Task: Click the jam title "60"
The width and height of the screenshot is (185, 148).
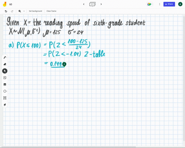Action: click(11, 4)
